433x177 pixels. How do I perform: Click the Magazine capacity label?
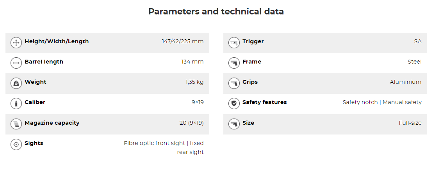(52, 123)
